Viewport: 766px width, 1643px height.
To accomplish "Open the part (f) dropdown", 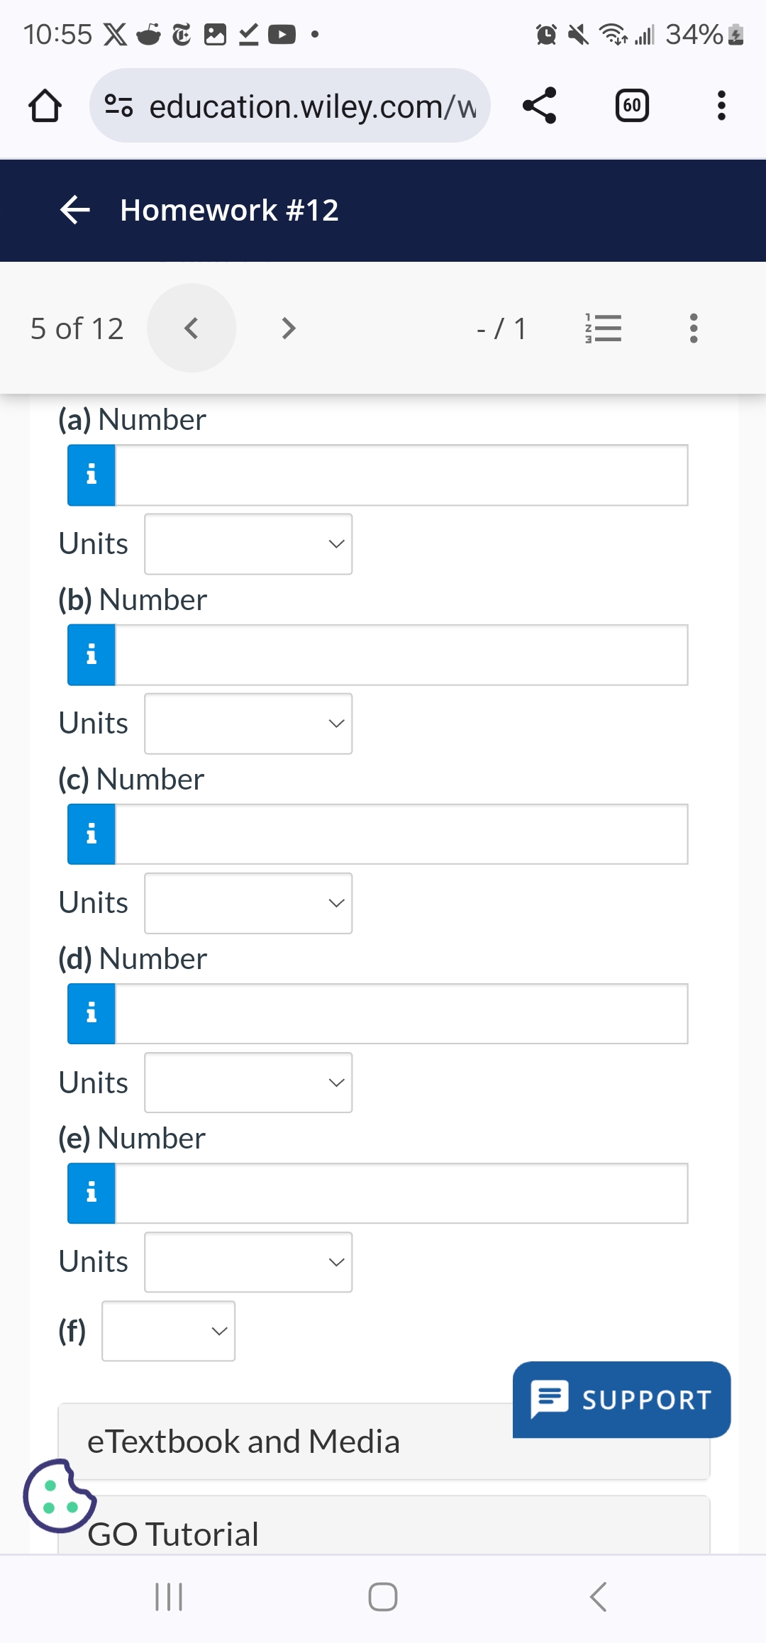I will 169,1331.
